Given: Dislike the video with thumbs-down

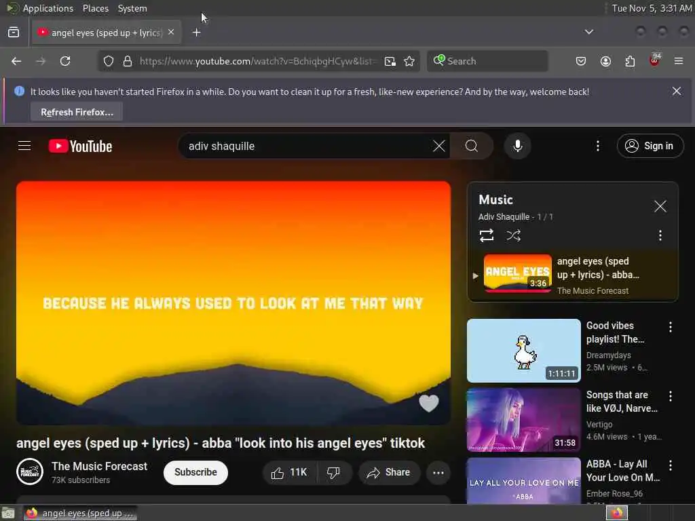Looking at the screenshot, I should [333, 473].
